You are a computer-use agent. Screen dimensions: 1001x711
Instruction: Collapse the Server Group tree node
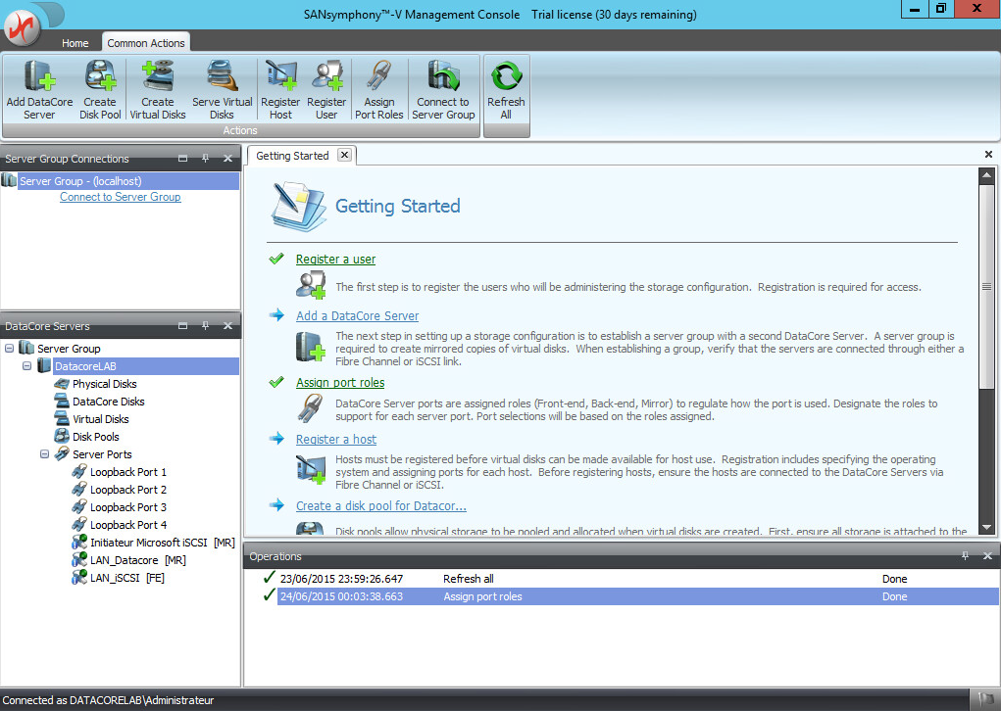(x=10, y=349)
